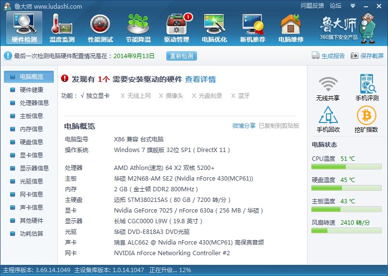
Task: Open 节能降温 energy saving clover icon
Action: click(x=138, y=27)
